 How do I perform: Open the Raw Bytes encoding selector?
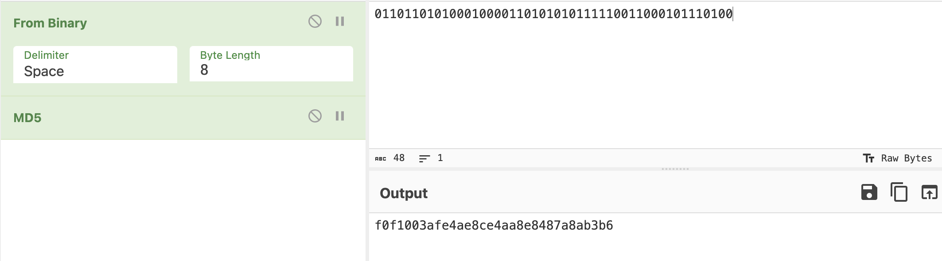pos(906,158)
